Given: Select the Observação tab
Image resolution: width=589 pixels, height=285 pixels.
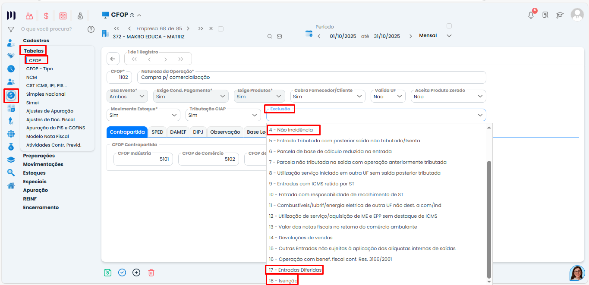Looking at the screenshot, I should pyautogui.click(x=225, y=132).
